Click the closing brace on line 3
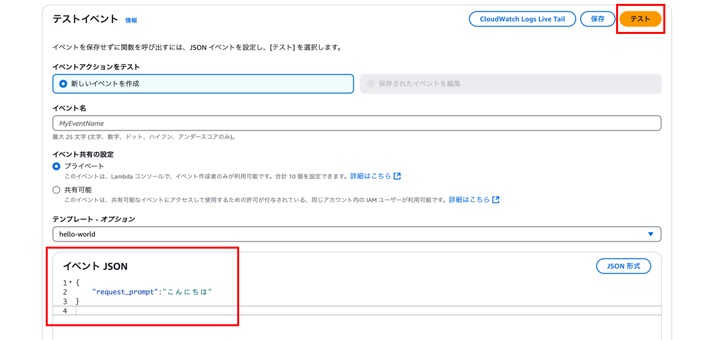714x340 pixels. click(77, 301)
